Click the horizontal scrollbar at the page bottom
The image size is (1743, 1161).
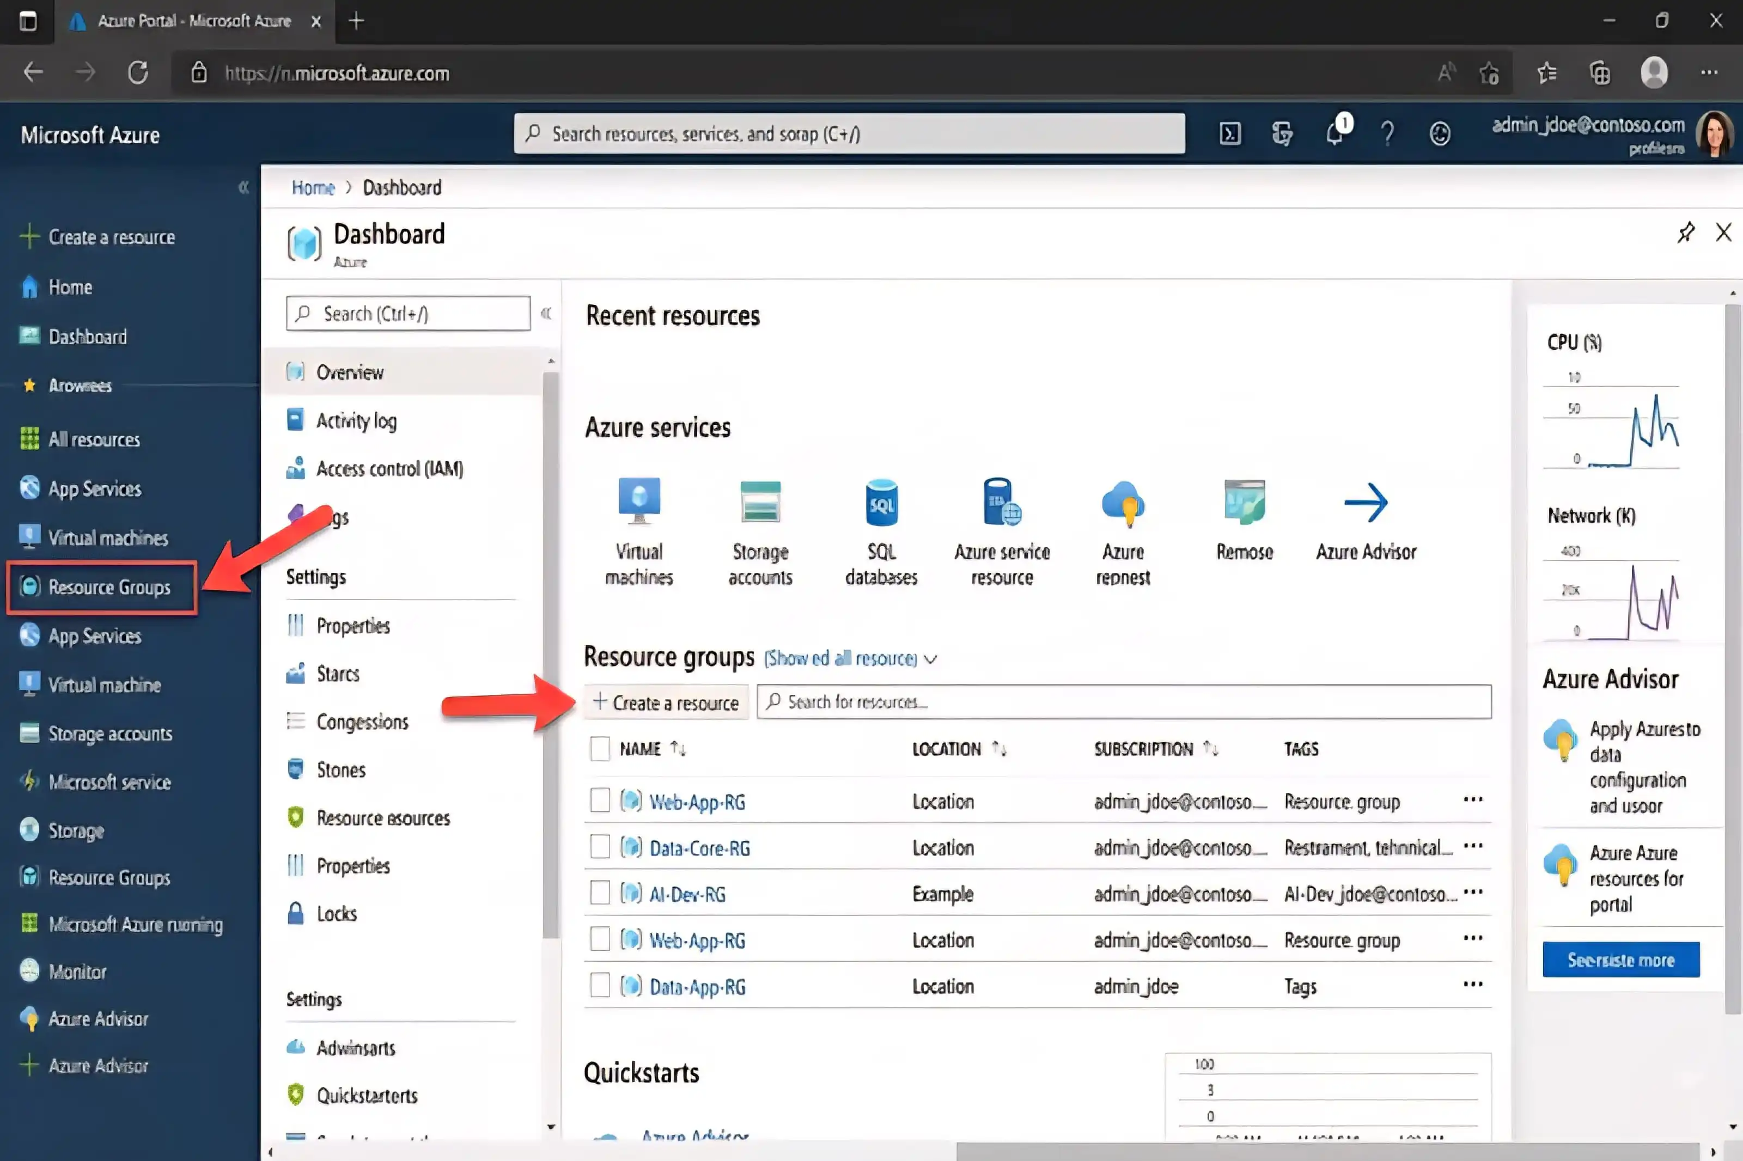click(1327, 1151)
